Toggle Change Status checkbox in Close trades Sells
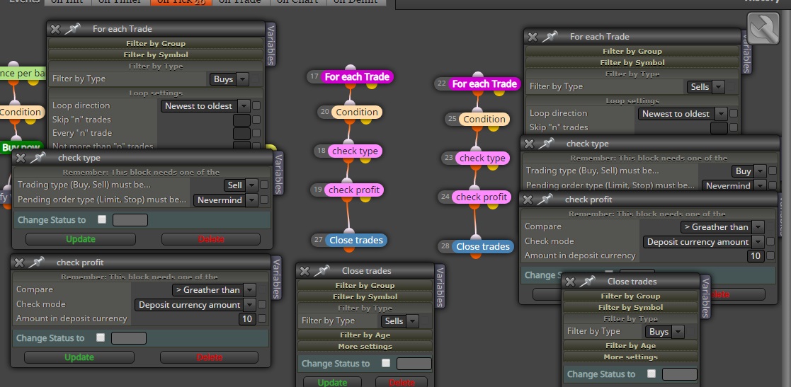This screenshot has height=387, width=791. pos(386,363)
